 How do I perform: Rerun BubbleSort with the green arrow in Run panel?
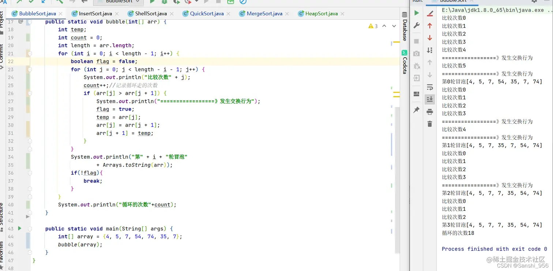(416, 13)
